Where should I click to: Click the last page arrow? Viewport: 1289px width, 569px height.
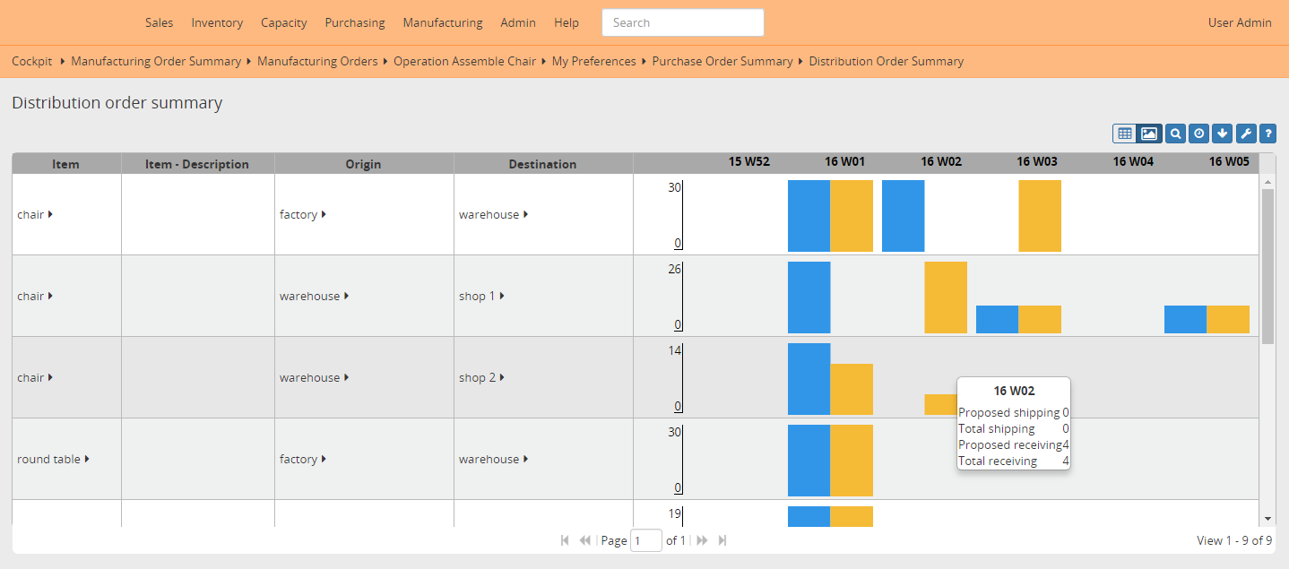coord(722,539)
